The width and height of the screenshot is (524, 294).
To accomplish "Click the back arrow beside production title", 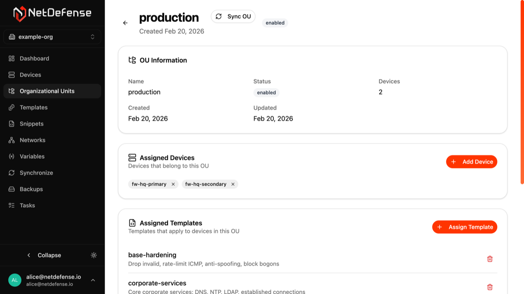I will pos(125,23).
